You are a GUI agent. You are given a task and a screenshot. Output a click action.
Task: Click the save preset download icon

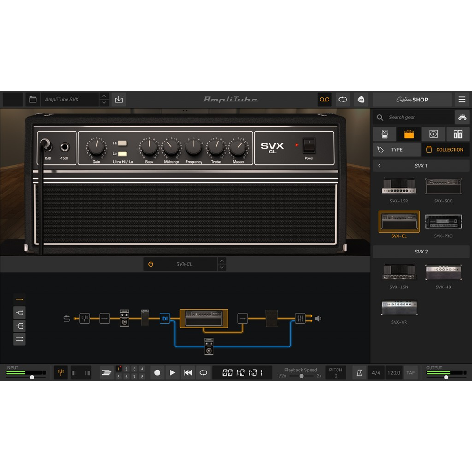pyautogui.click(x=118, y=99)
